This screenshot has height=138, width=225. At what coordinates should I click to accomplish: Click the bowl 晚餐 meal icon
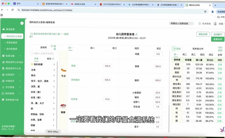pos(63,106)
